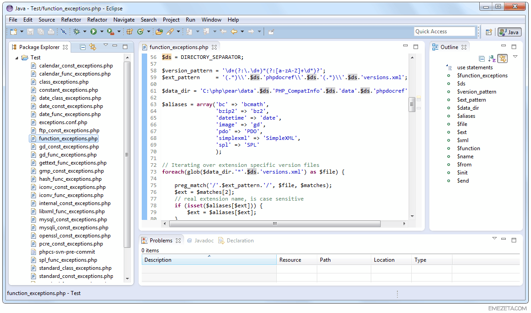Click the green Run play icon
531x313 pixels.
(94, 32)
